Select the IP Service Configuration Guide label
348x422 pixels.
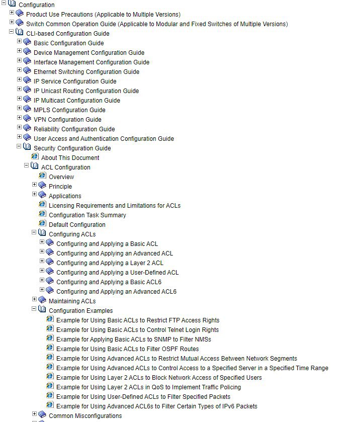75,81
